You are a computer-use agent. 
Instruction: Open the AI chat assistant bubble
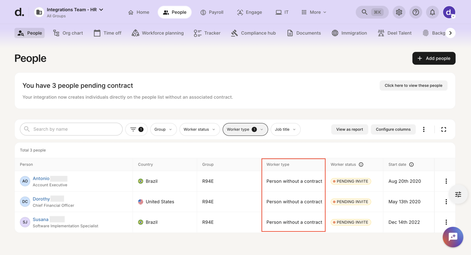point(453,237)
